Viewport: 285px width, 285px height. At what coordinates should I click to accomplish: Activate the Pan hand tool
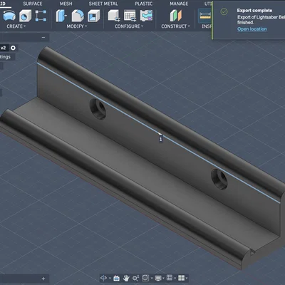tap(126, 278)
